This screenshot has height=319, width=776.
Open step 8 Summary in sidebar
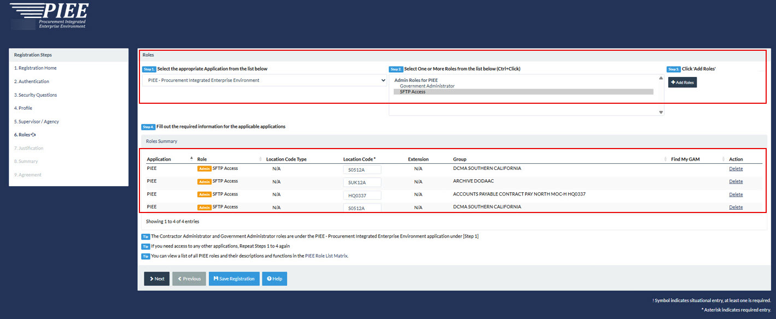[26, 161]
